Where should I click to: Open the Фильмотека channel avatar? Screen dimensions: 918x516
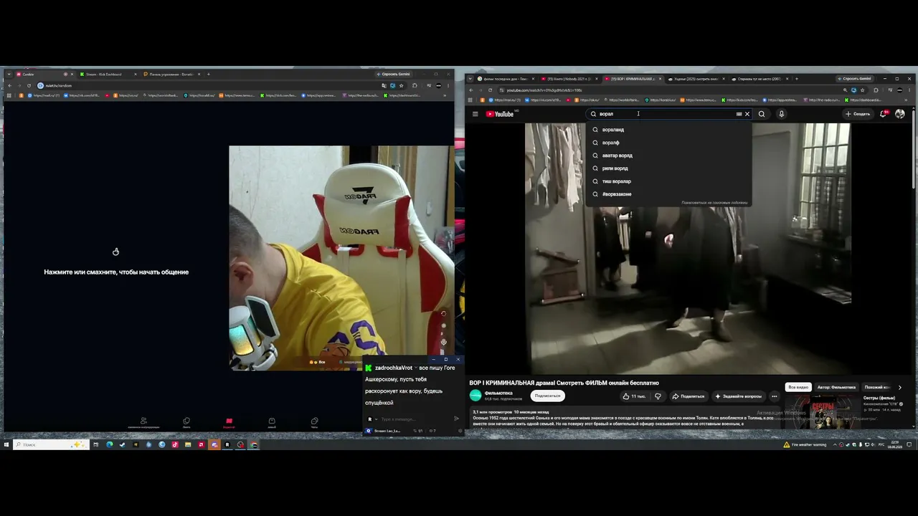coord(475,396)
